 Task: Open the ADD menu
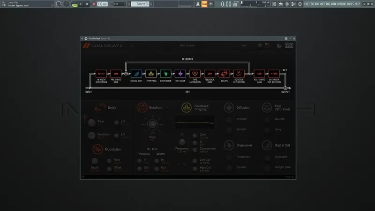pos(317,4)
